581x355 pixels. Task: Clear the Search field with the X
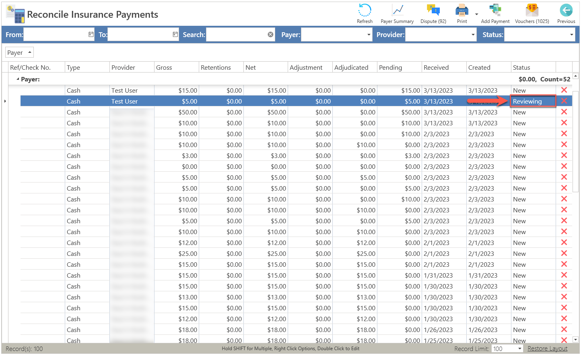270,35
